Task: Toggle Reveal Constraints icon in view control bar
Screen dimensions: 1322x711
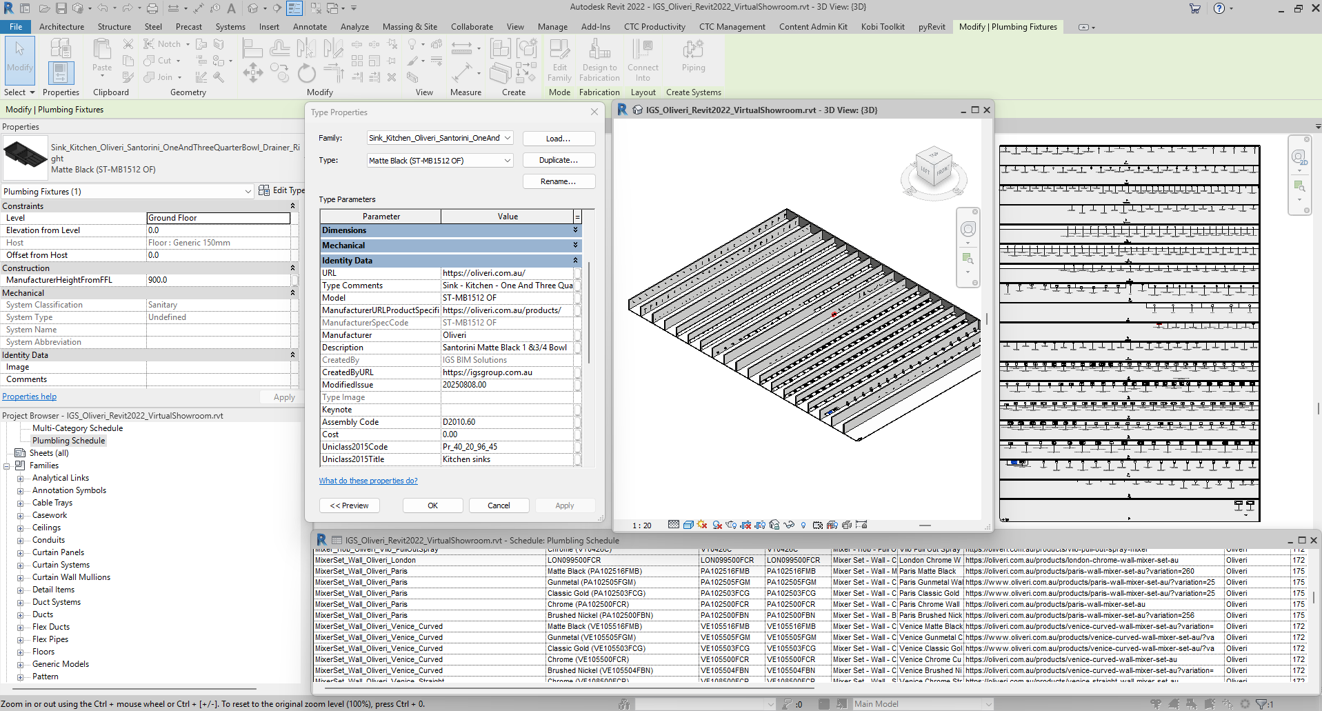Action: tap(861, 525)
